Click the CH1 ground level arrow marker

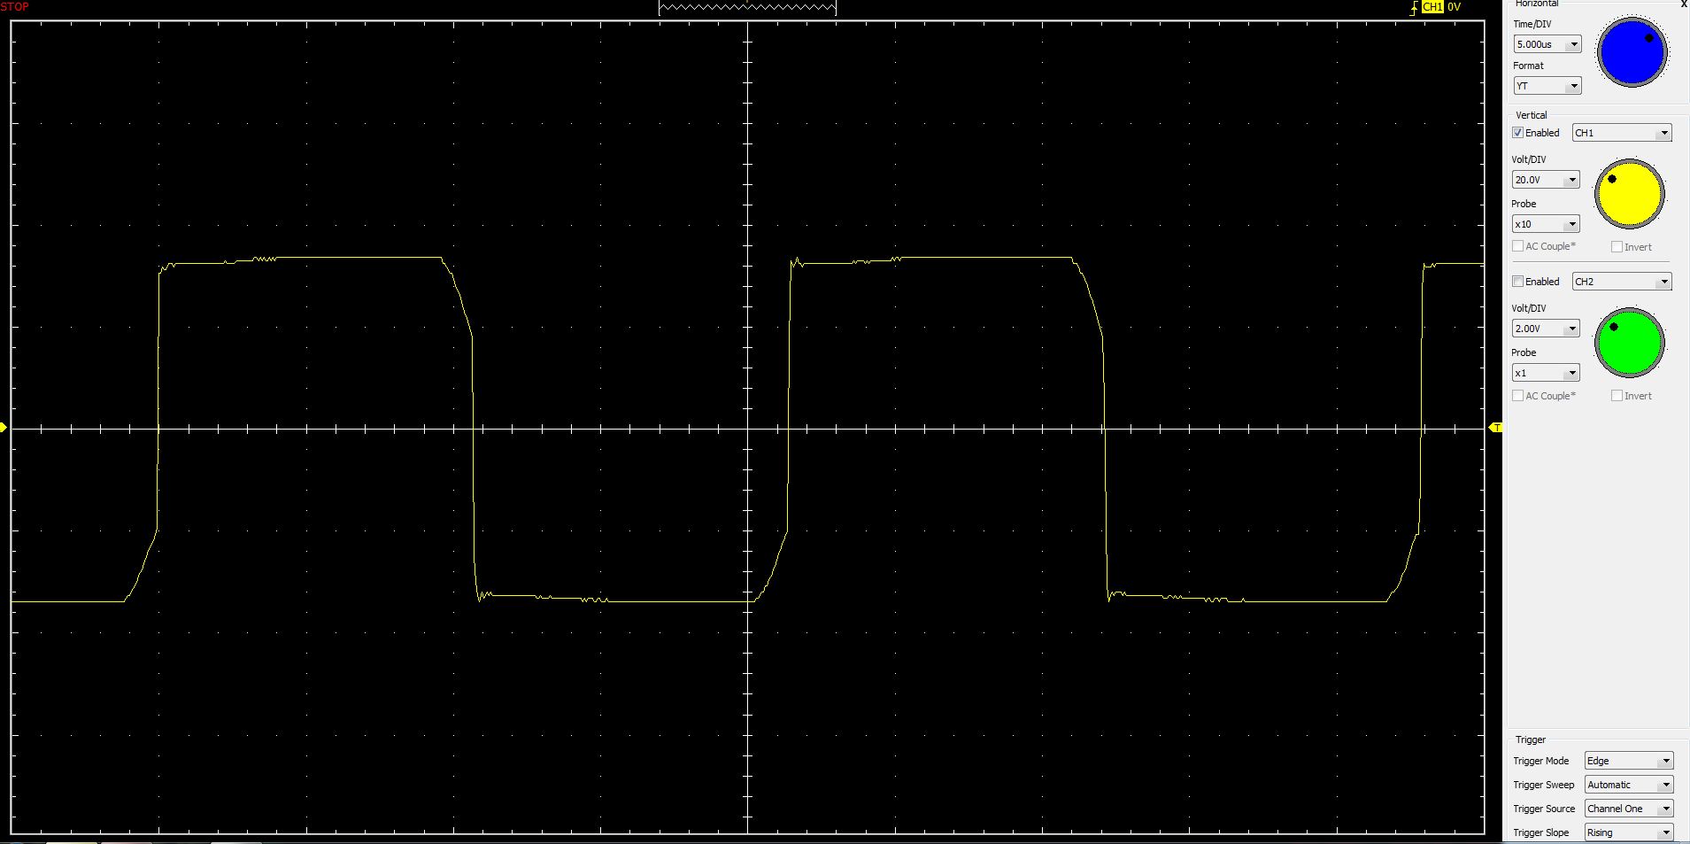[x=4, y=428]
